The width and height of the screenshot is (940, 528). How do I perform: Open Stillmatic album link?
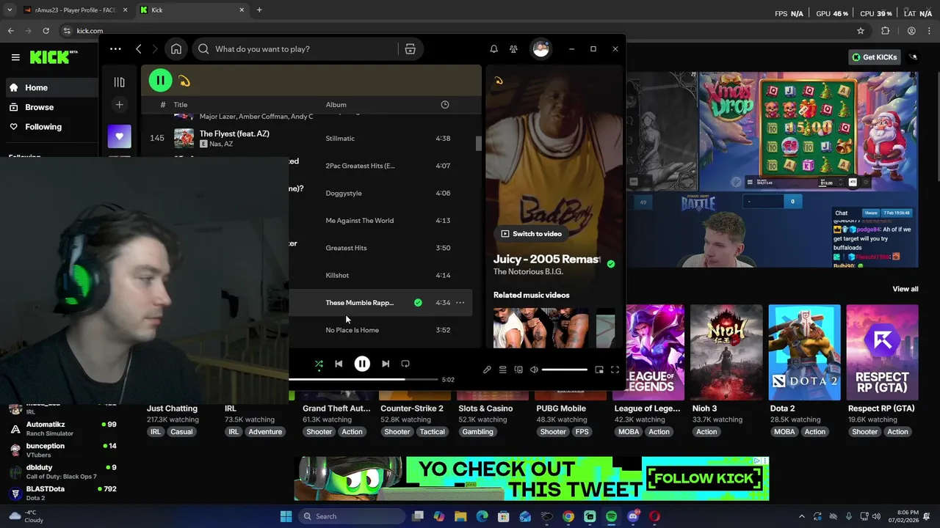[340, 139]
